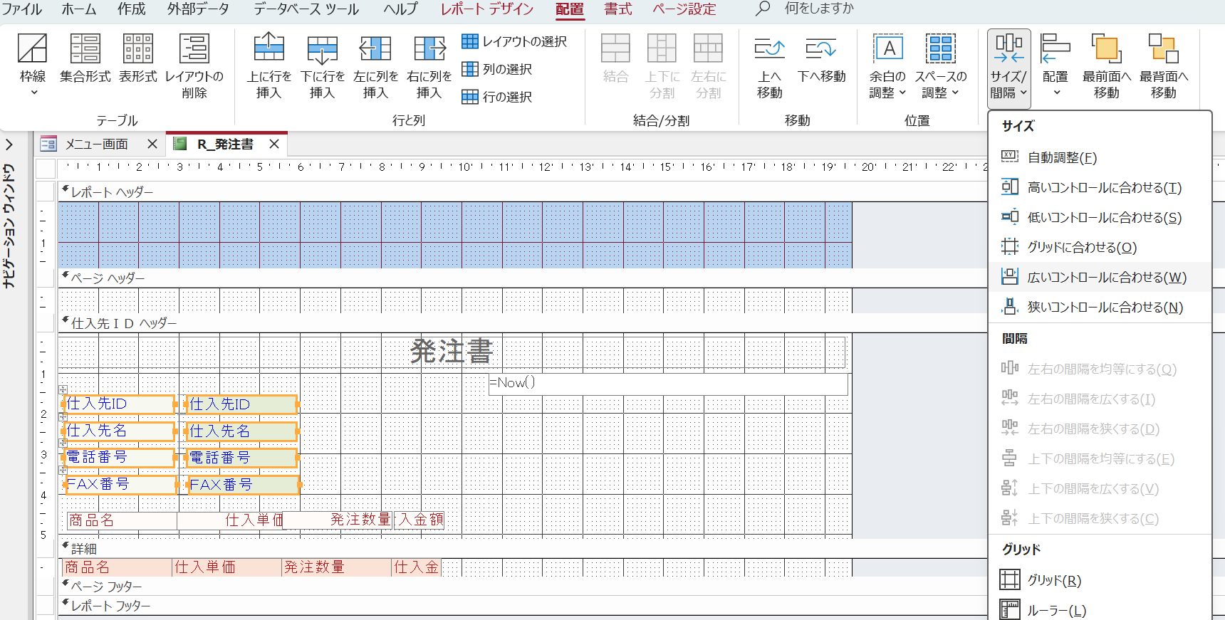Viewport: 1225px width, 620px height.
Task: Apply 集合形式 stacked layout
Action: [x=85, y=60]
